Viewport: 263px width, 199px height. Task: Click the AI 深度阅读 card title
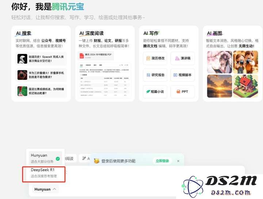[x=92, y=33]
